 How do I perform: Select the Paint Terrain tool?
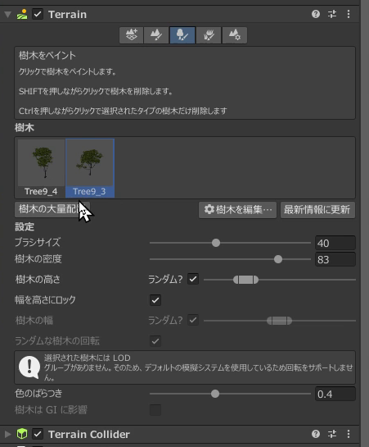coord(156,35)
